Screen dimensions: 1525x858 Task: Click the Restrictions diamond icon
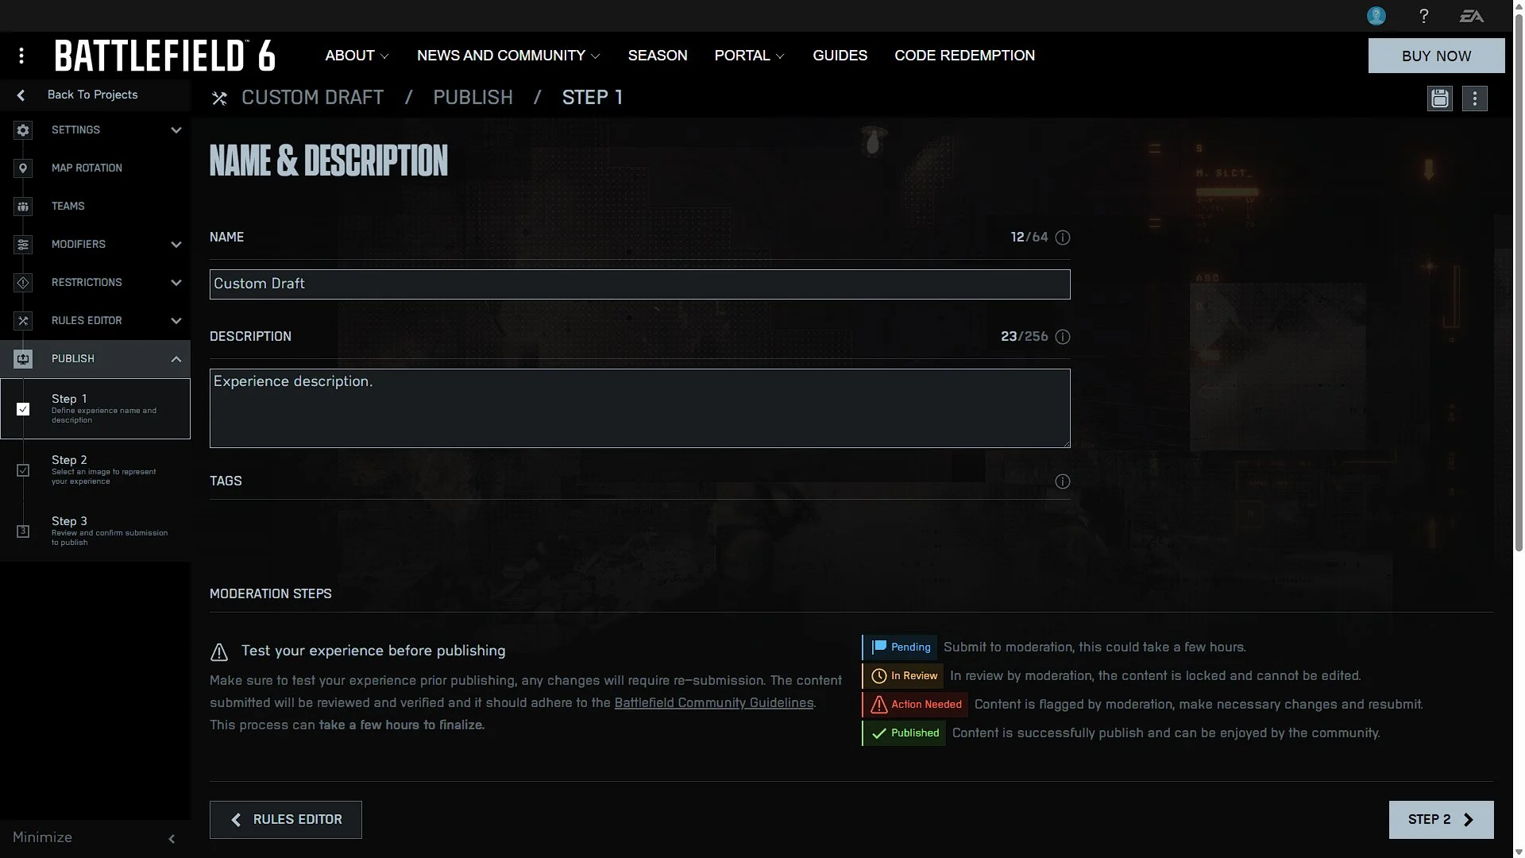click(23, 283)
